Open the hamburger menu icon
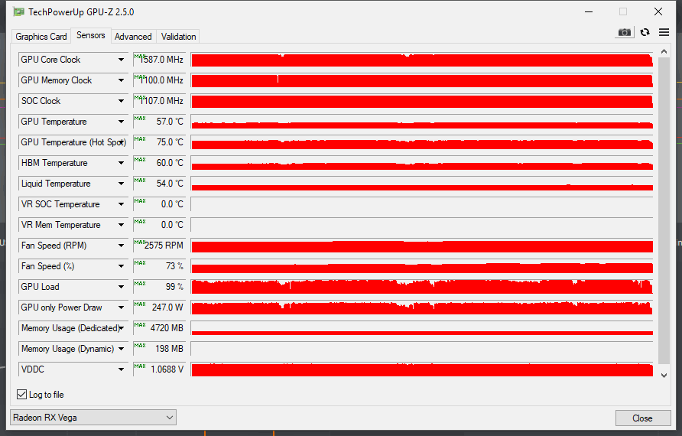This screenshot has height=436, width=682. (x=664, y=32)
